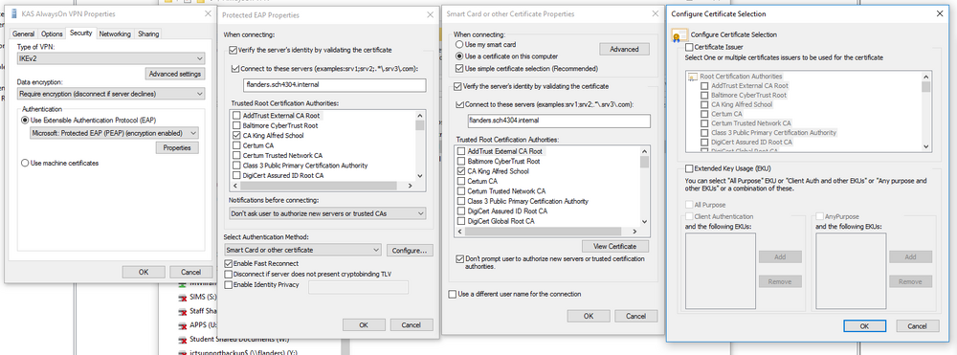Check Disconnect if server lacks cryptobinding TLV
Screen dimensions: 957x355
[229, 274]
